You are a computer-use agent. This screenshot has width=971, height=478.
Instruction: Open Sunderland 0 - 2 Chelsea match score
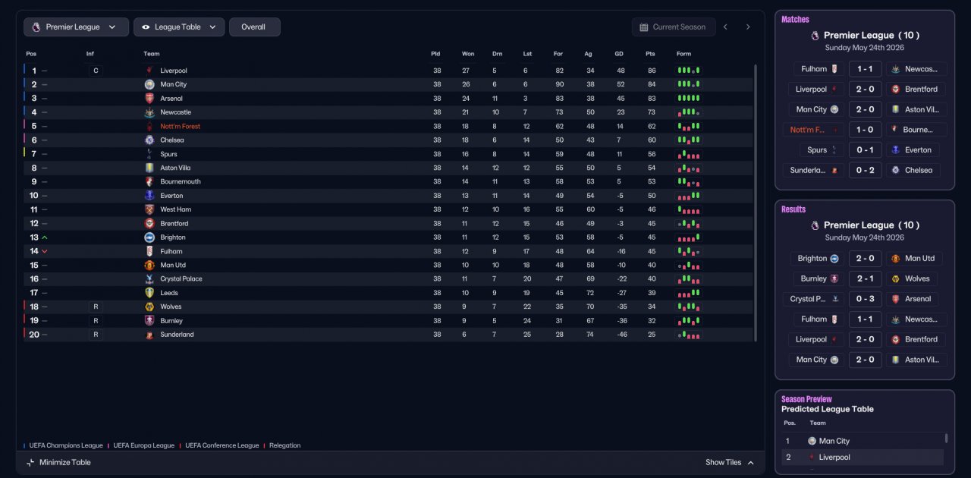pos(865,171)
